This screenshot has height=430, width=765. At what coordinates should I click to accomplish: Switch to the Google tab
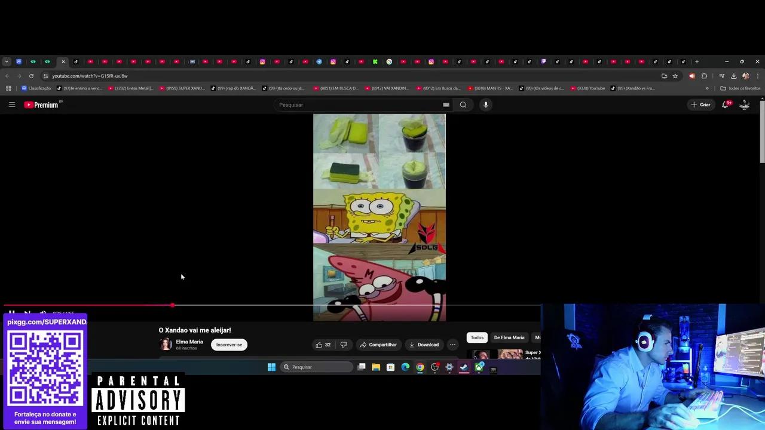coord(389,62)
